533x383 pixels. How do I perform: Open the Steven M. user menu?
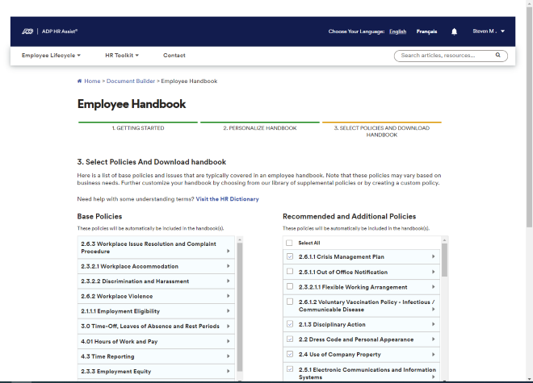489,31
